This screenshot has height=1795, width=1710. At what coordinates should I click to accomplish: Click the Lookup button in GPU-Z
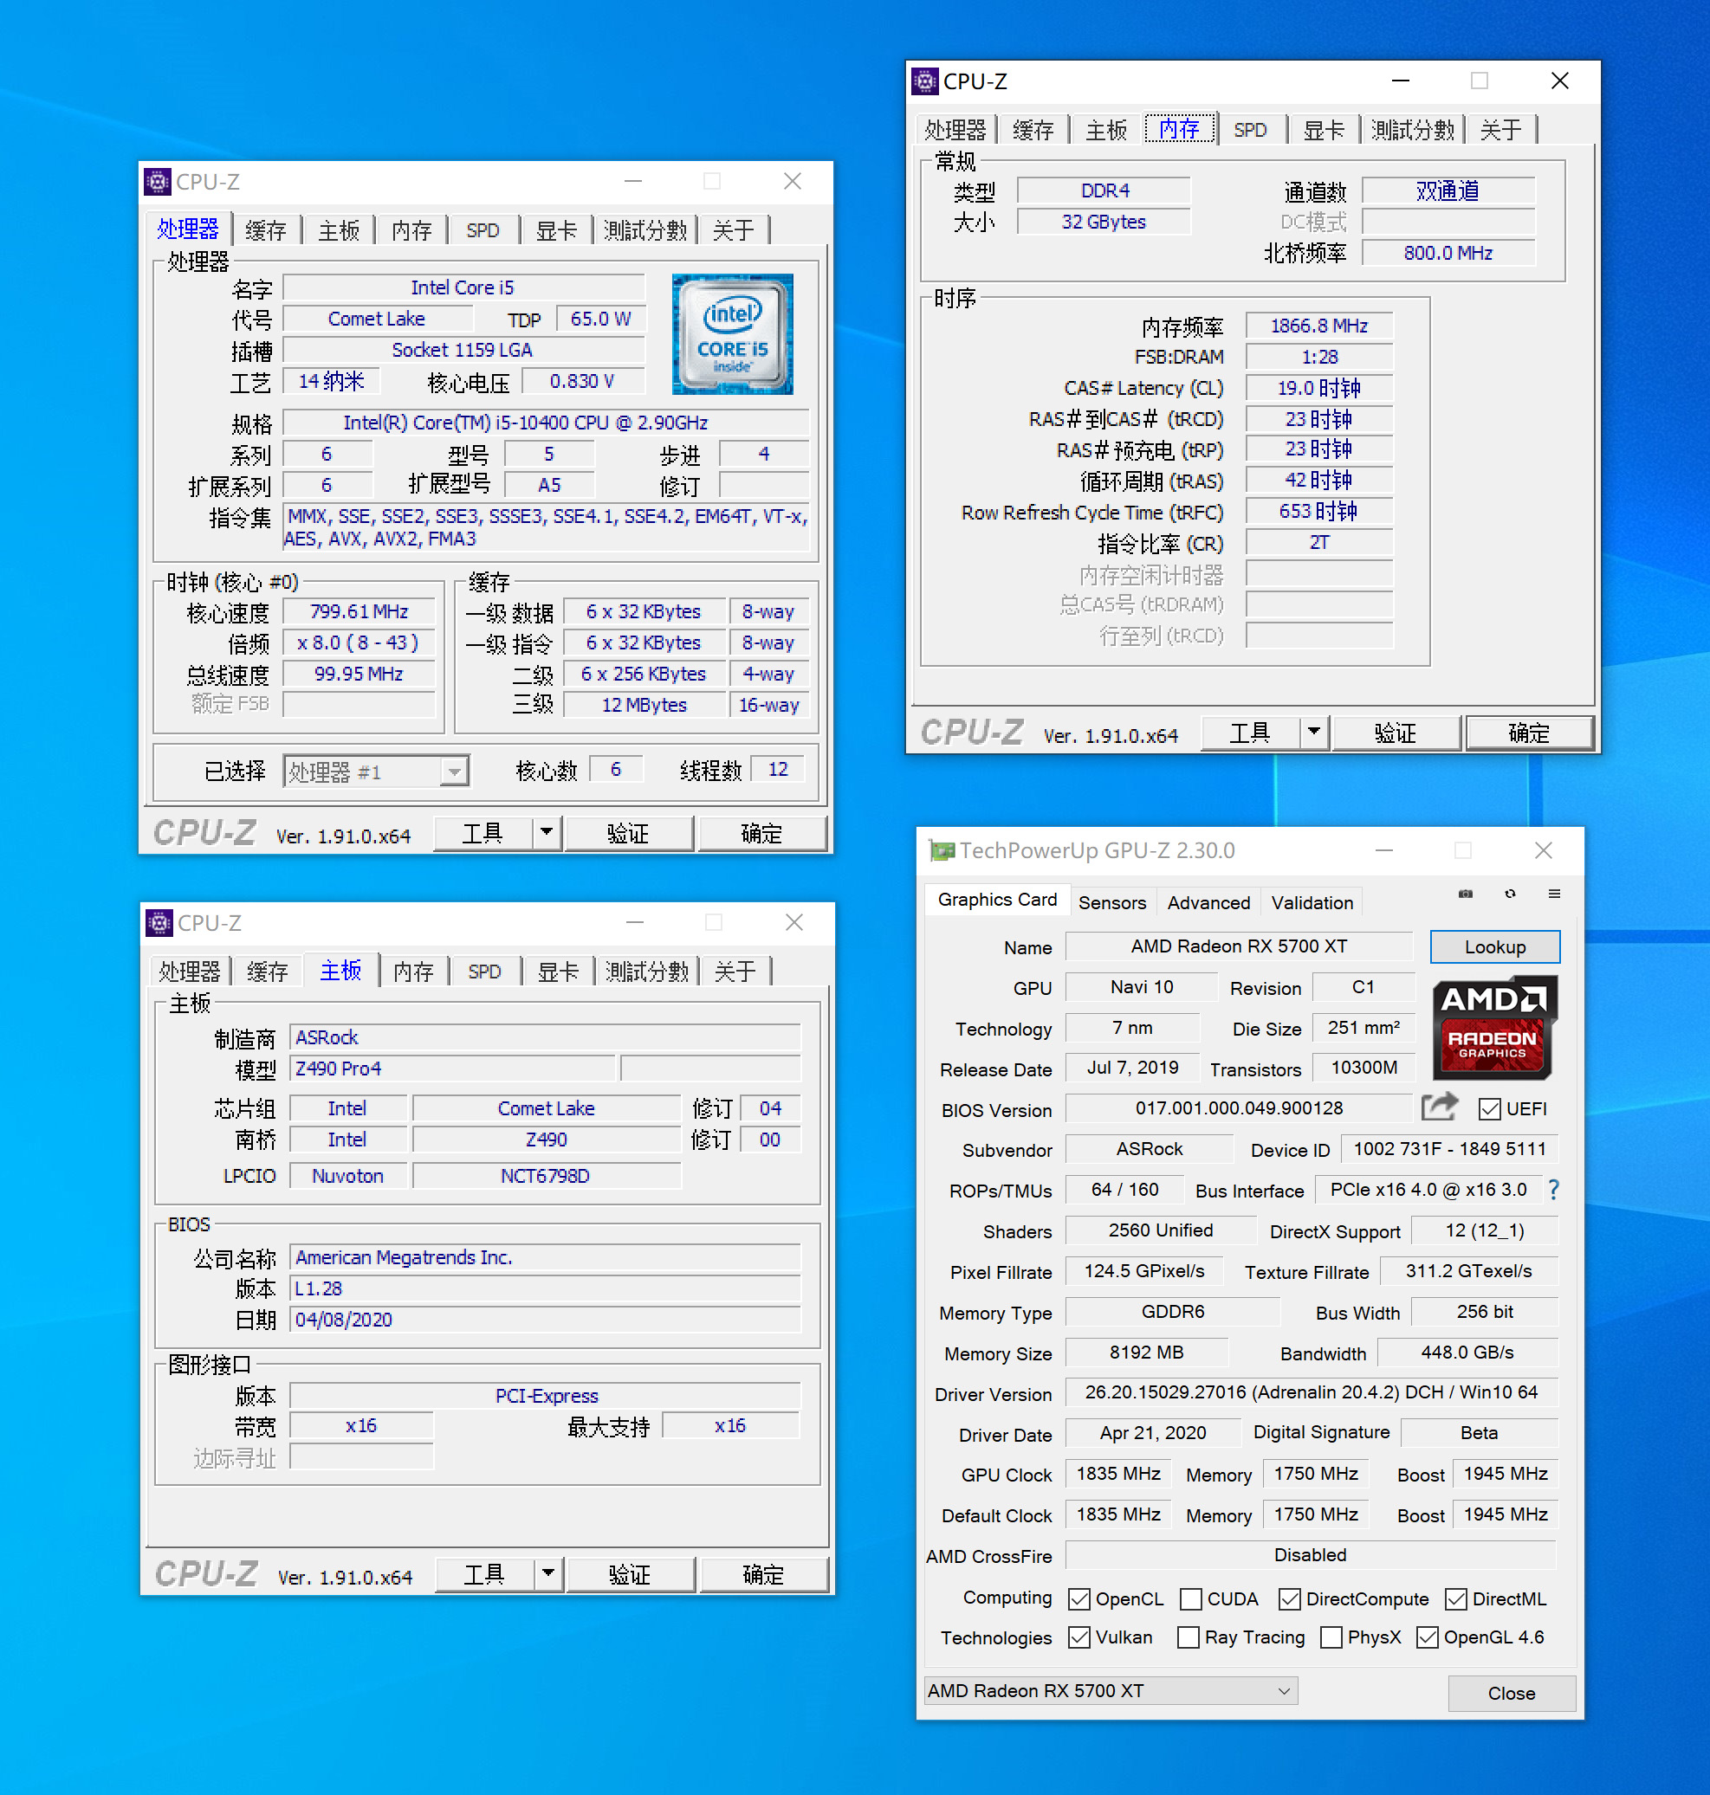(1494, 946)
